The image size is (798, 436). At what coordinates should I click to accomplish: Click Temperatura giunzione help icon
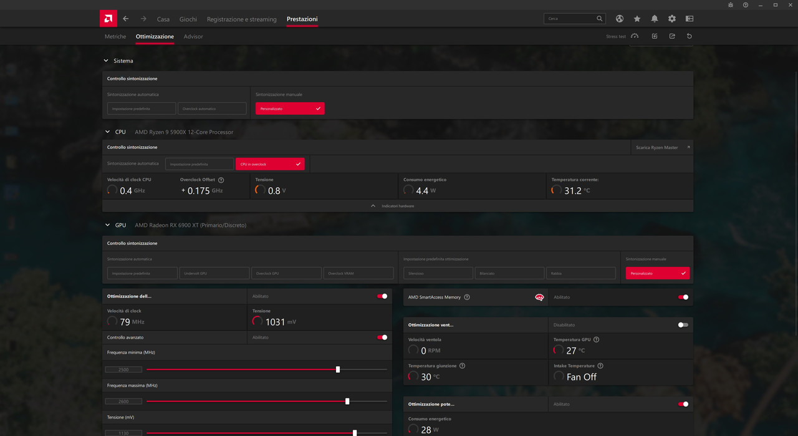tap(462, 366)
